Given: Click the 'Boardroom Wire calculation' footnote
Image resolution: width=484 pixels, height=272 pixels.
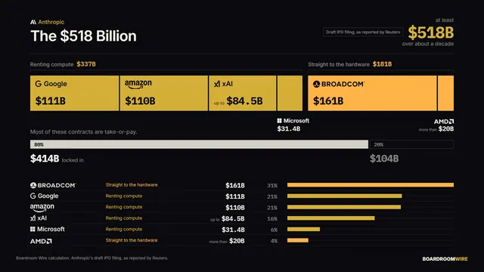Looking at the screenshot, I should 92,258.
